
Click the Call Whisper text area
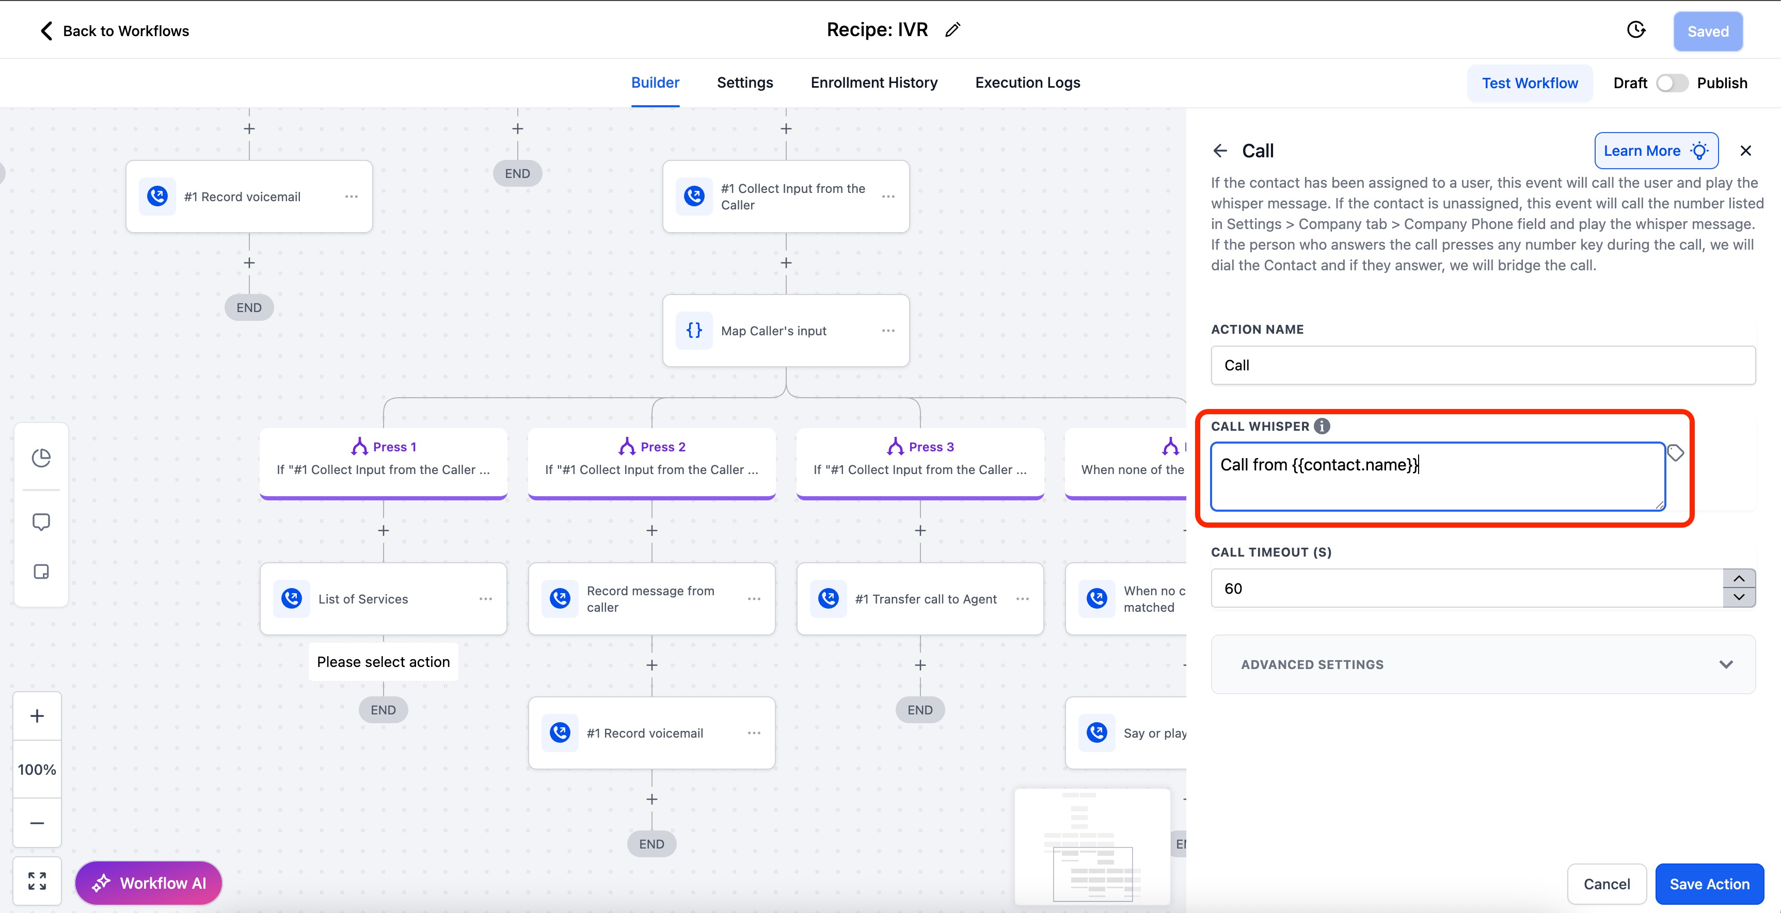[1437, 477]
